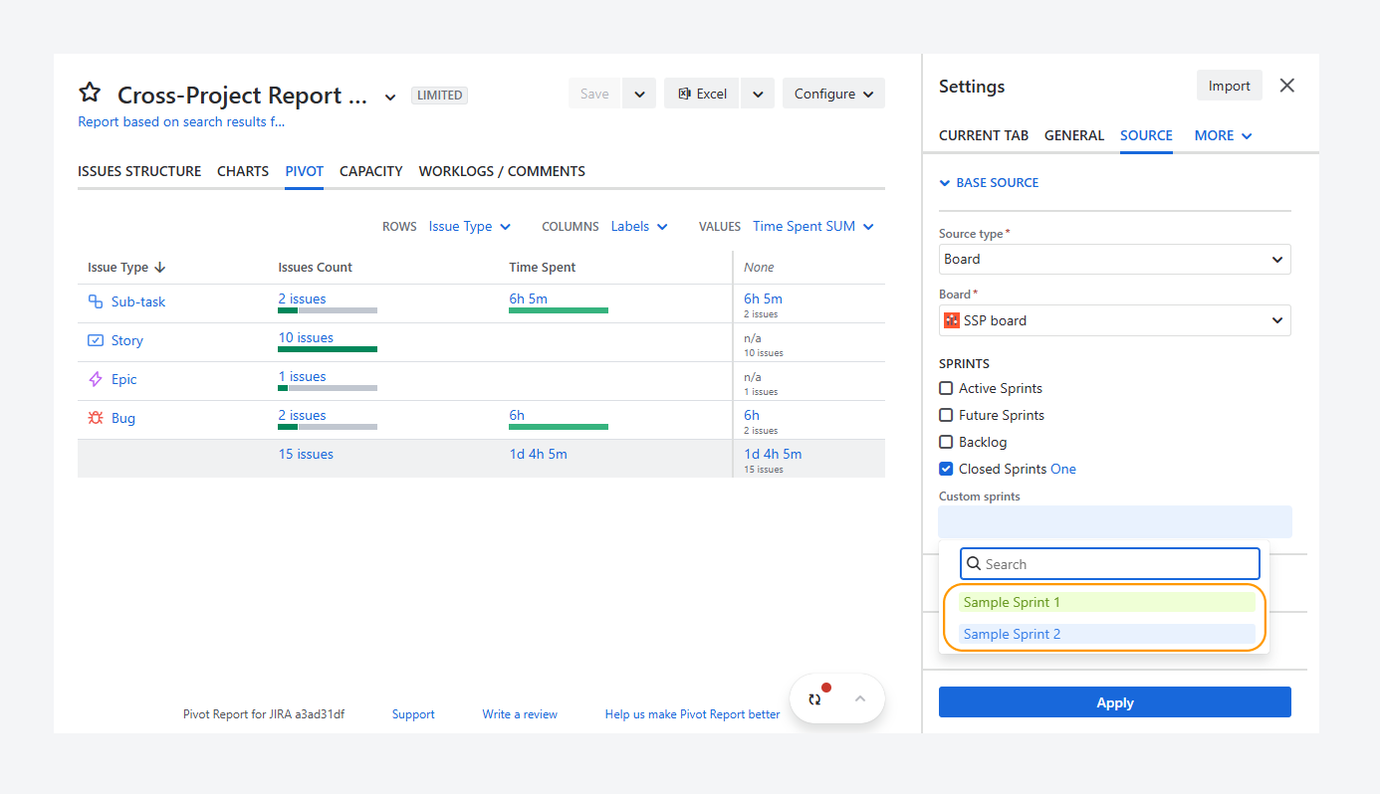Click the Time Spent column header
Screen dimensions: 1380x794
(x=543, y=267)
